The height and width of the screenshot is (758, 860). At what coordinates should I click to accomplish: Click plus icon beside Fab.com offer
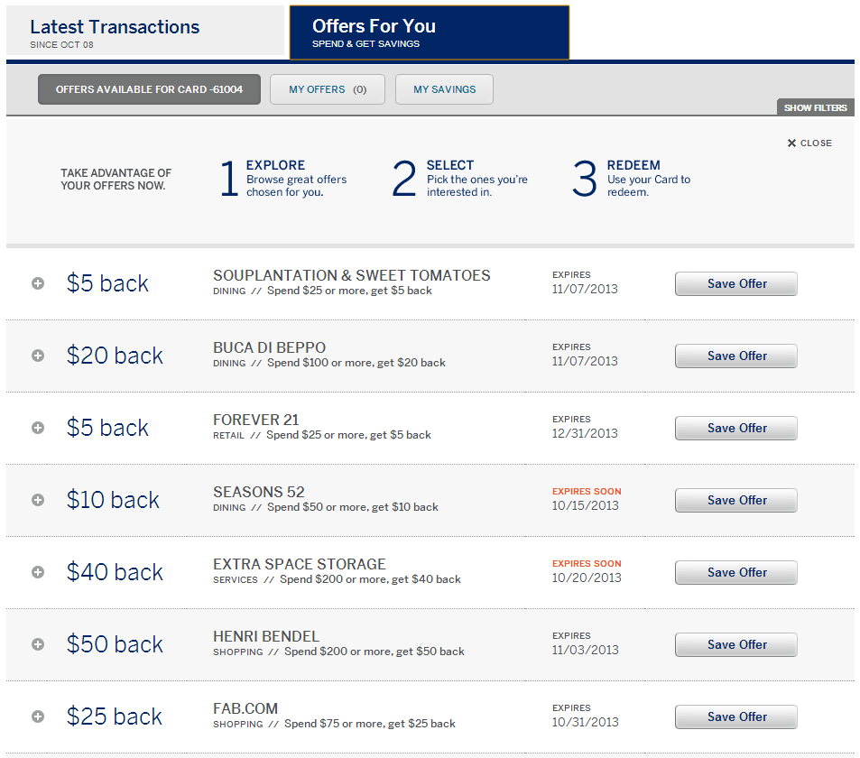(38, 716)
